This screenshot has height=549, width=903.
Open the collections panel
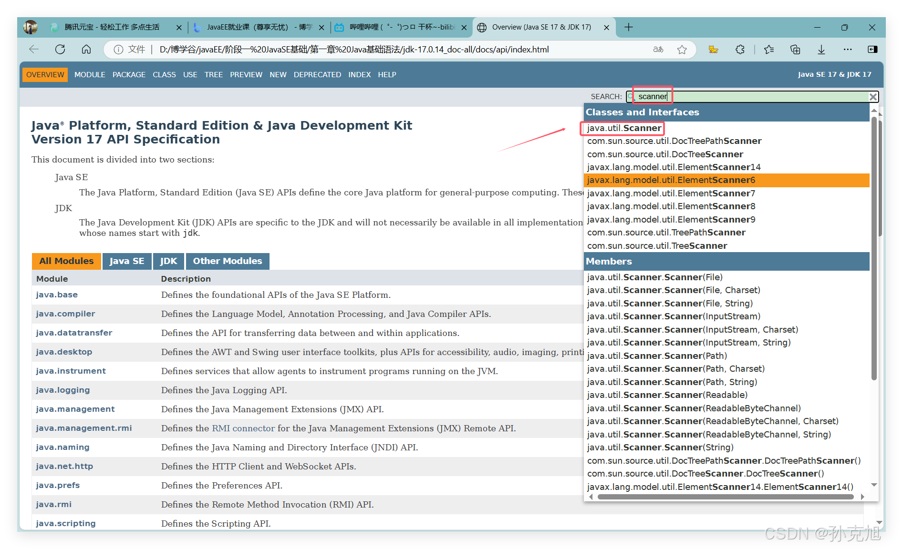(x=795, y=50)
